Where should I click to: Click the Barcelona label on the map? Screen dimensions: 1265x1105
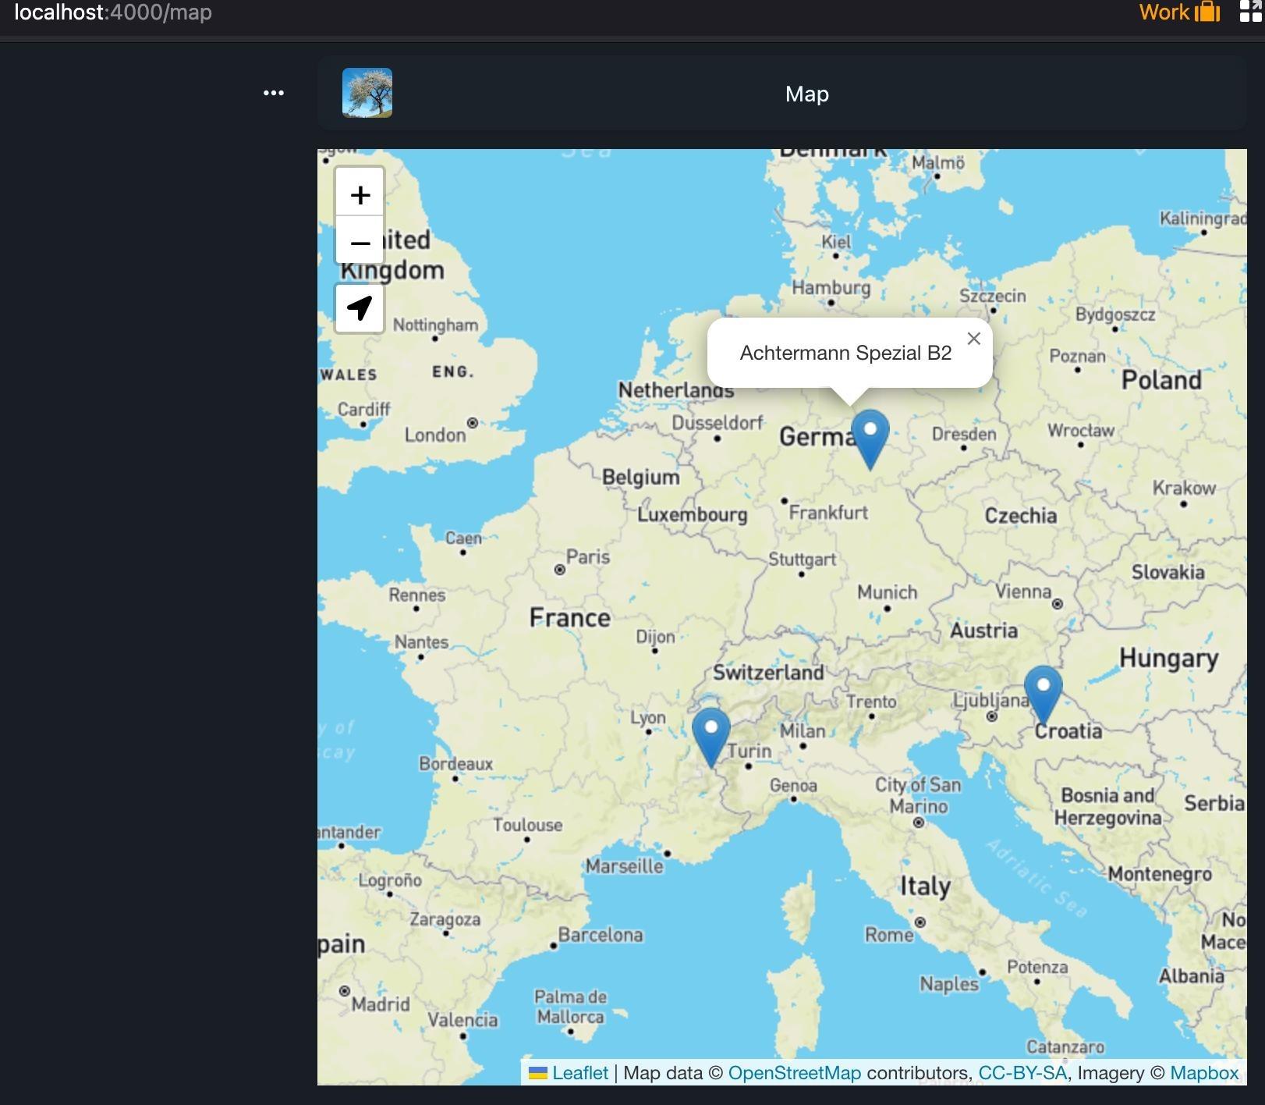(x=601, y=935)
